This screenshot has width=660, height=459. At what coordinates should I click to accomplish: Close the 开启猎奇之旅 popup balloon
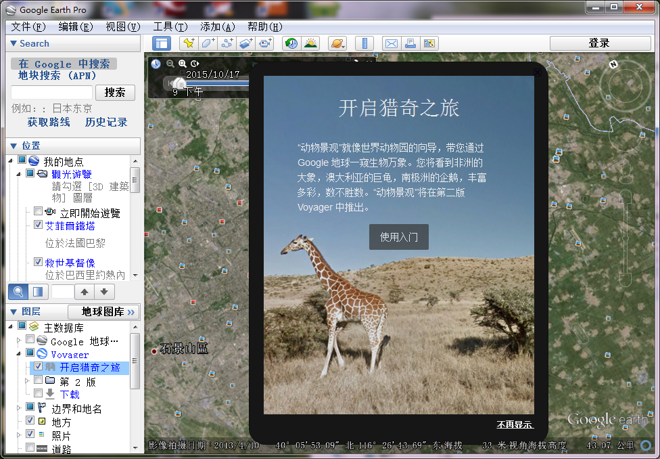click(x=538, y=72)
